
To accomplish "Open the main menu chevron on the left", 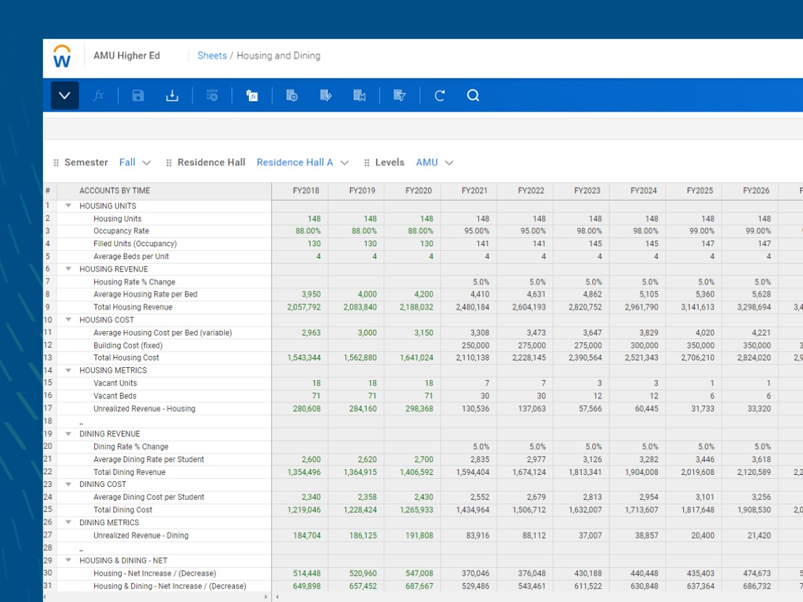I will point(64,95).
